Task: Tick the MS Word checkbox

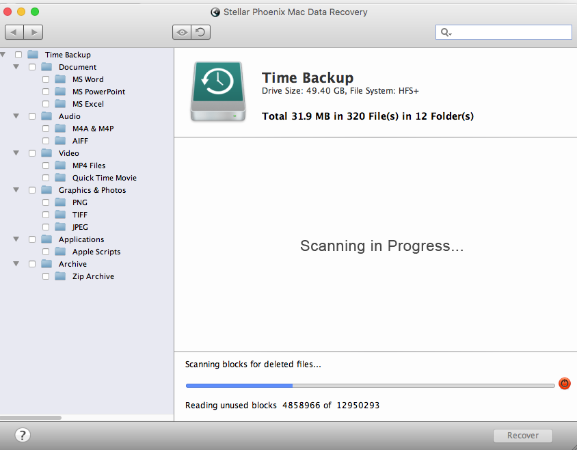Action: [46, 79]
